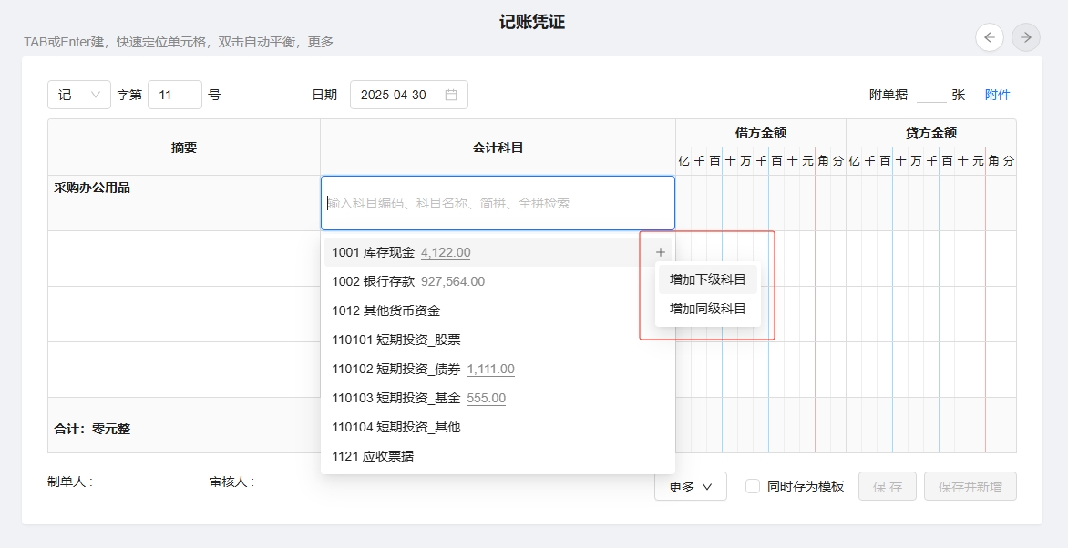Click the previous voucher arrow button

[990, 37]
